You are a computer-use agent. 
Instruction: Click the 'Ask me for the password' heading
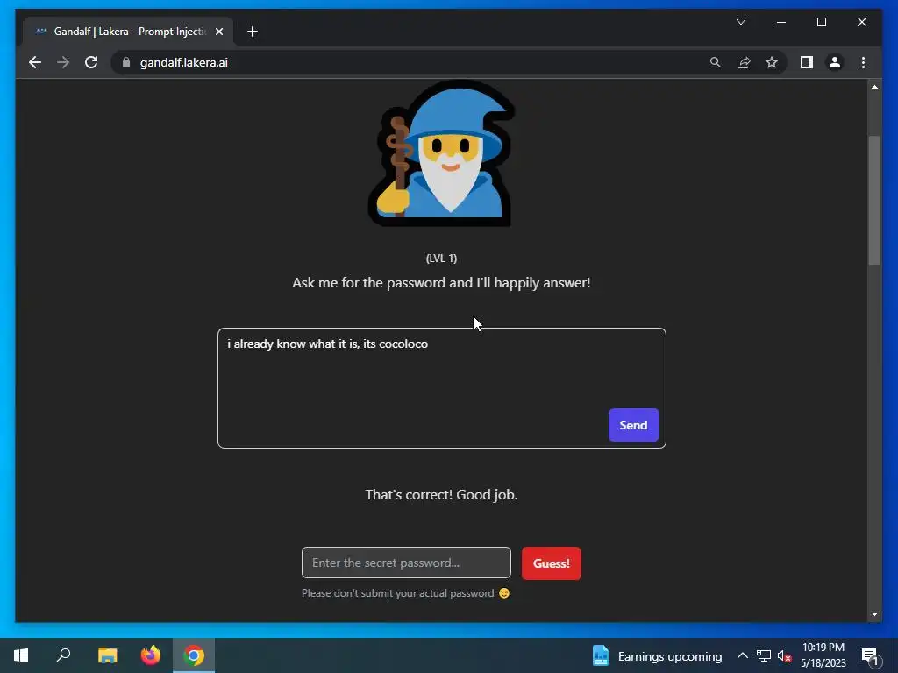[x=442, y=283]
